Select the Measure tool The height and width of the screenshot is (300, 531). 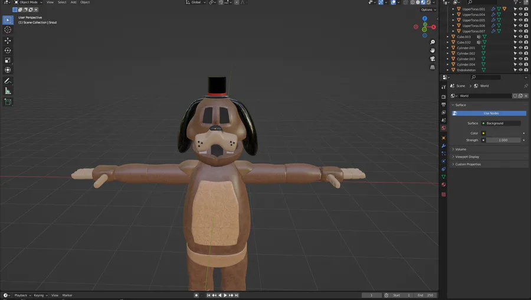click(8, 91)
